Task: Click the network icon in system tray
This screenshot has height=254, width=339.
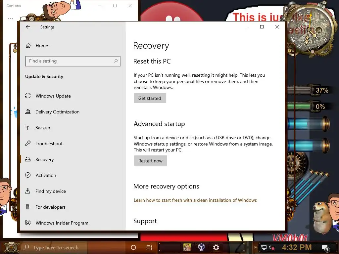Action: [x=264, y=247]
